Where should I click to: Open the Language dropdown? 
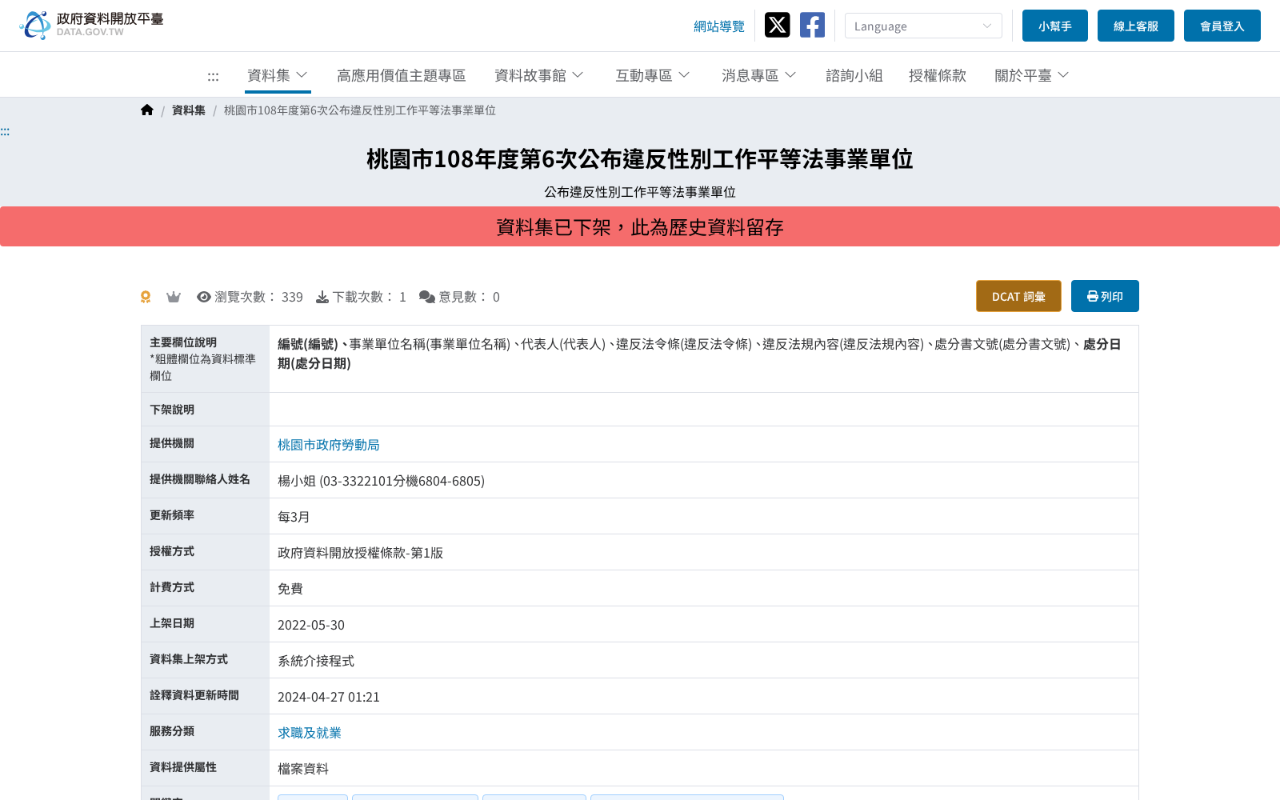pos(923,26)
